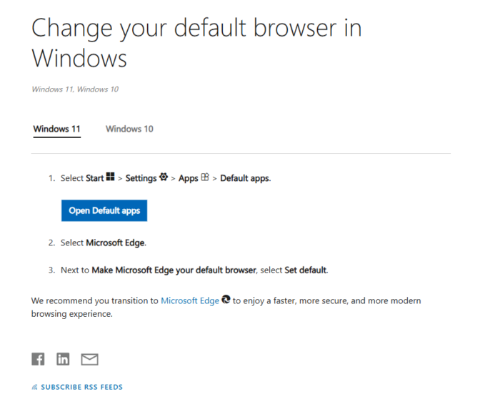This screenshot has height=407, width=500.
Task: Follow the Microsoft Edge hyperlink
Action: [x=189, y=301]
